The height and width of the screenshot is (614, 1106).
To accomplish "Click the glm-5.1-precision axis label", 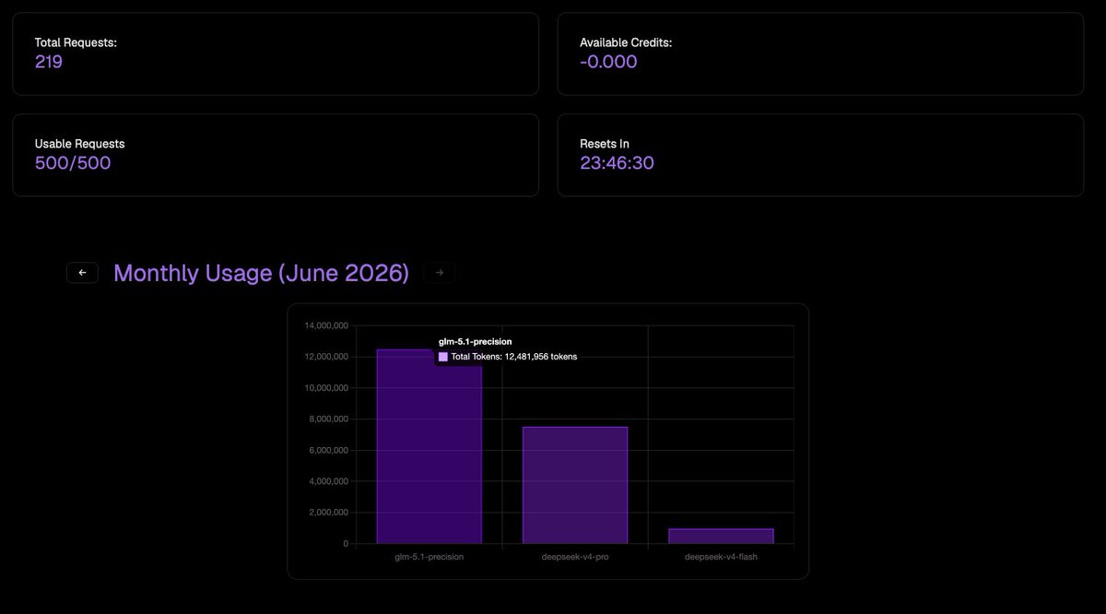I will tap(429, 557).
